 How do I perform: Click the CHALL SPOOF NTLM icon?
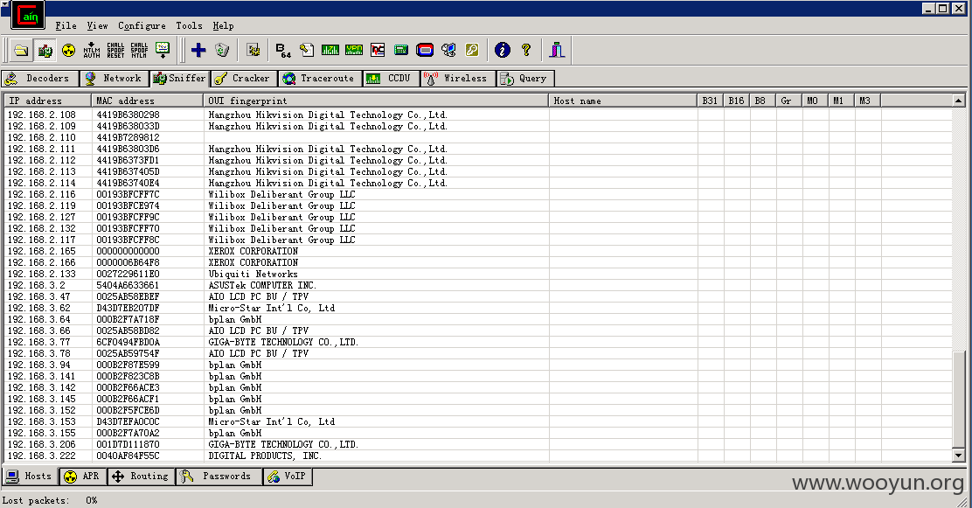139,50
